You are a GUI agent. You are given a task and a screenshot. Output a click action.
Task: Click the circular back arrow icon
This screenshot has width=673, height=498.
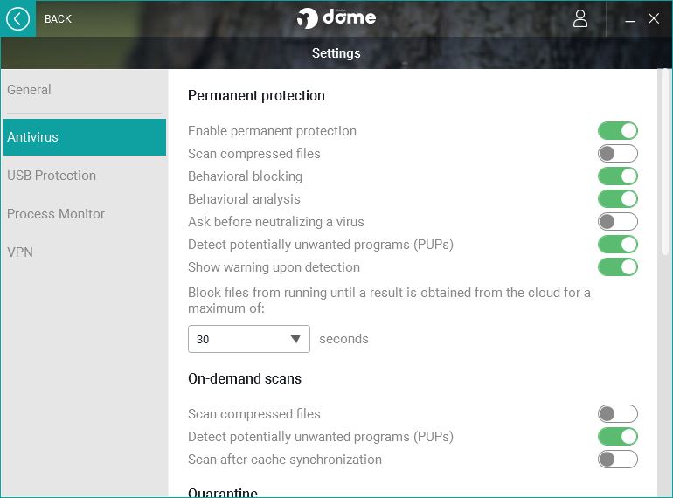18,19
